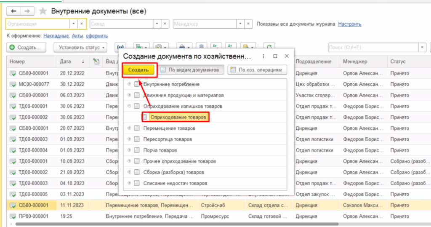431x227 pixels.
Task: Click the forward navigation arrow
Action: click(27, 11)
